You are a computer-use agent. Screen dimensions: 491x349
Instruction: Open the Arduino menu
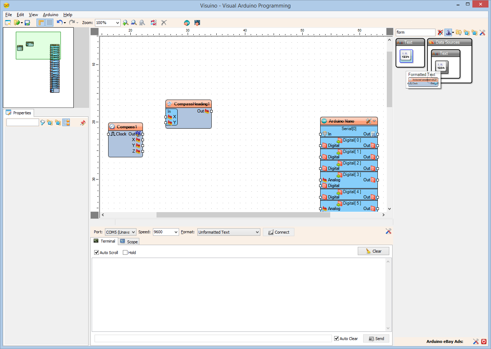pos(50,15)
